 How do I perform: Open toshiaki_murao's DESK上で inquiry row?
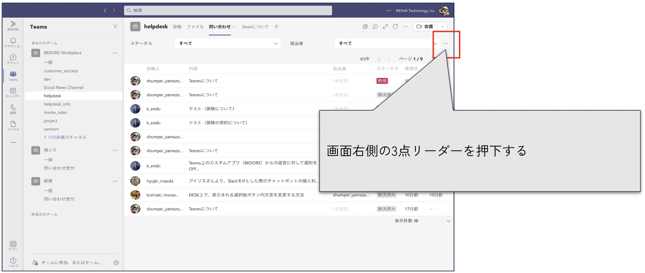point(288,195)
